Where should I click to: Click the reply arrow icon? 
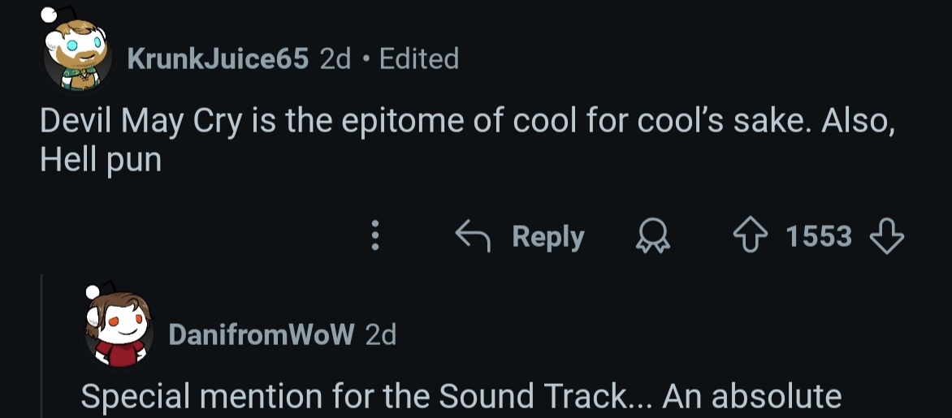(x=474, y=237)
